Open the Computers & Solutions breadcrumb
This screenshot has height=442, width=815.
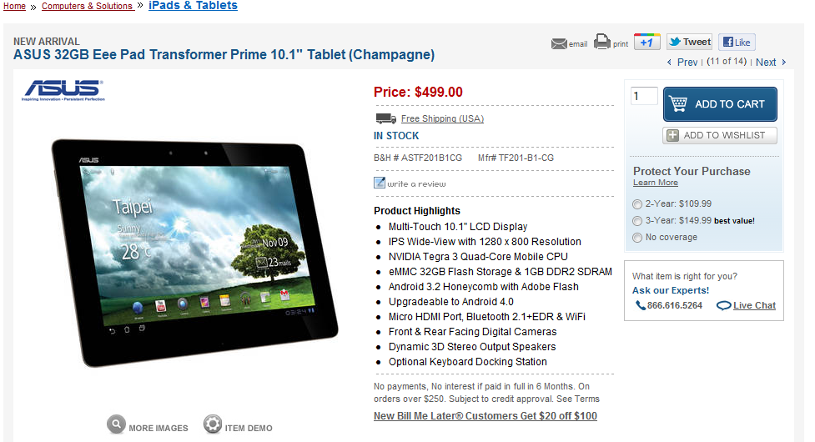click(88, 6)
